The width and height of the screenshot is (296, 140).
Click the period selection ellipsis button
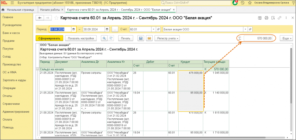click(x=115, y=29)
